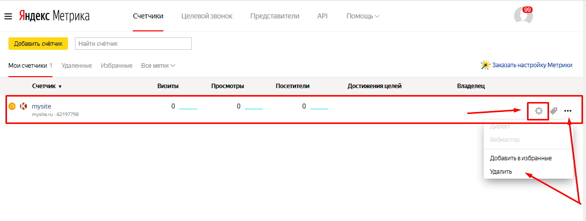Open the Удаленные counters tab
Image resolution: width=586 pixels, height=221 pixels.
(x=77, y=65)
